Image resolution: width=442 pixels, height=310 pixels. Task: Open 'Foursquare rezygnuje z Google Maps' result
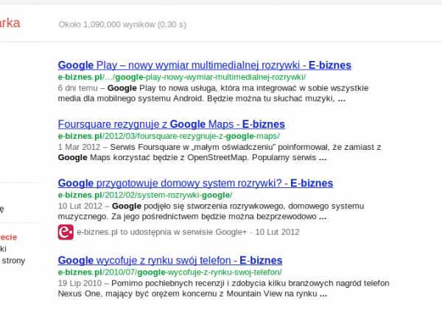coord(171,124)
